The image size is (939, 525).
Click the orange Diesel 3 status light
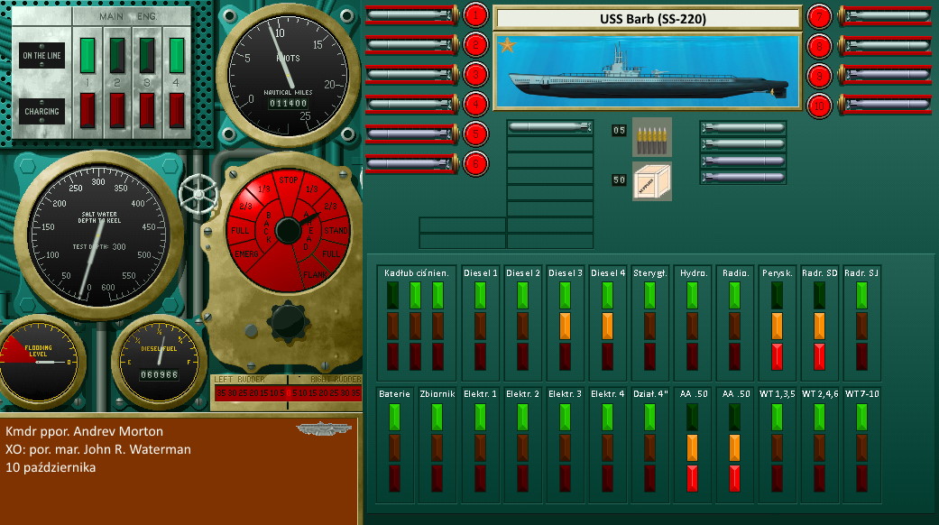(x=565, y=326)
